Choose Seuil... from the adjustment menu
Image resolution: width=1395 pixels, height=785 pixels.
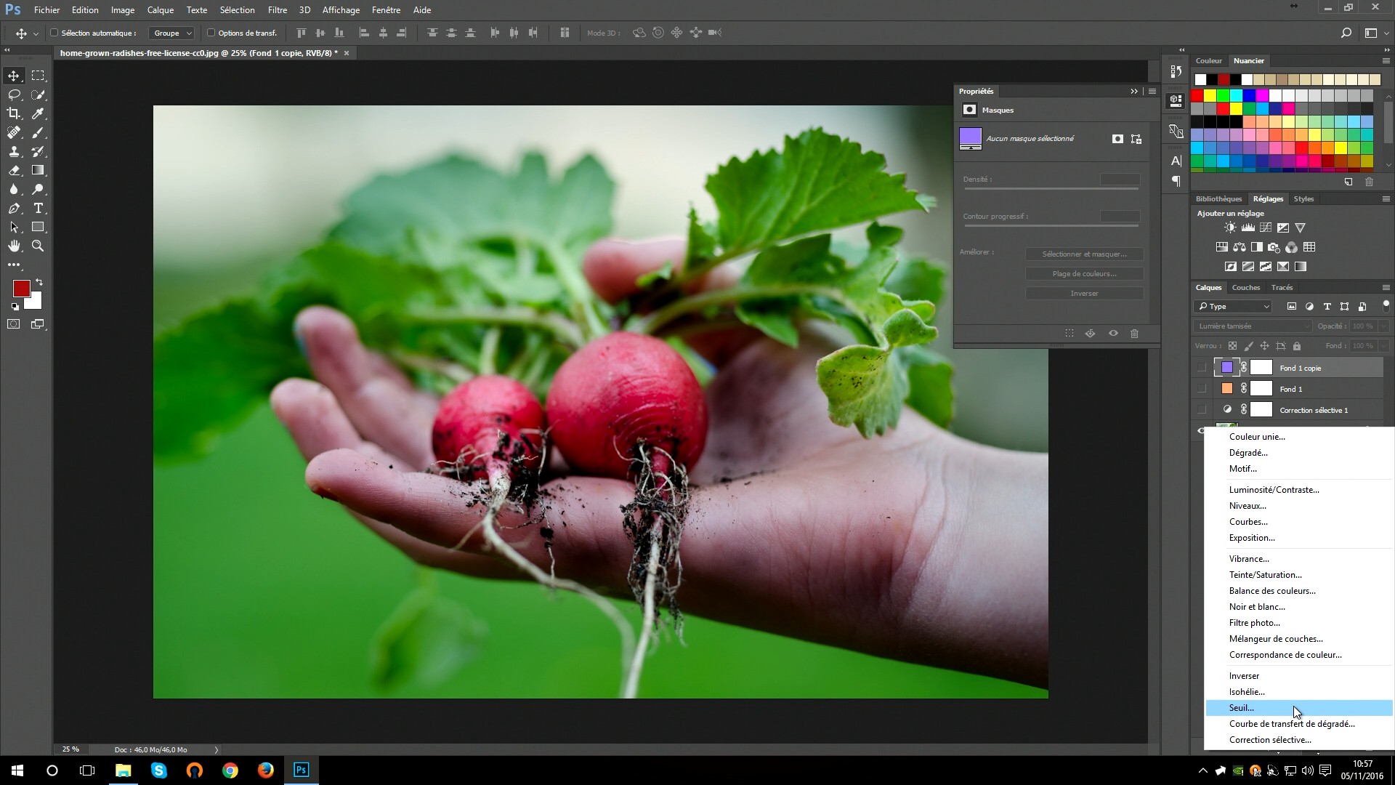tap(1241, 708)
